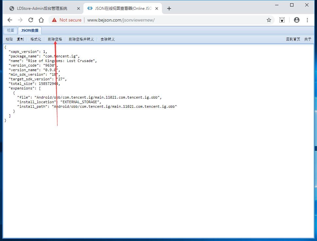
Task: Click the 回到首页 link
Action: pos(293,39)
